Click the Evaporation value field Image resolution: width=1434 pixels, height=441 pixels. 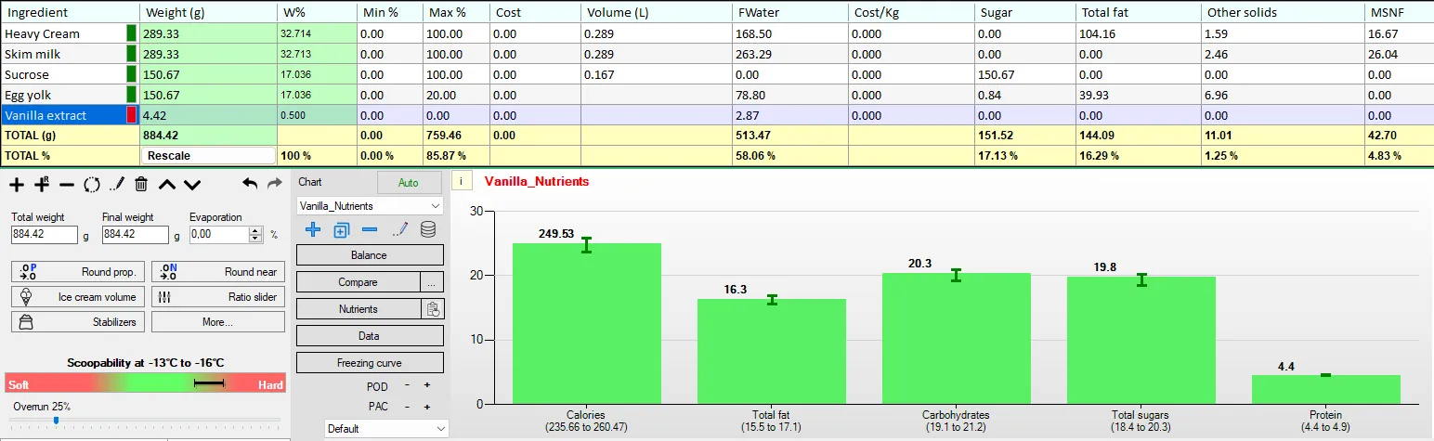[220, 236]
